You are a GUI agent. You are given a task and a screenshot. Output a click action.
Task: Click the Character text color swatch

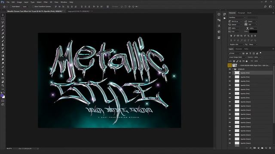tap(253, 32)
